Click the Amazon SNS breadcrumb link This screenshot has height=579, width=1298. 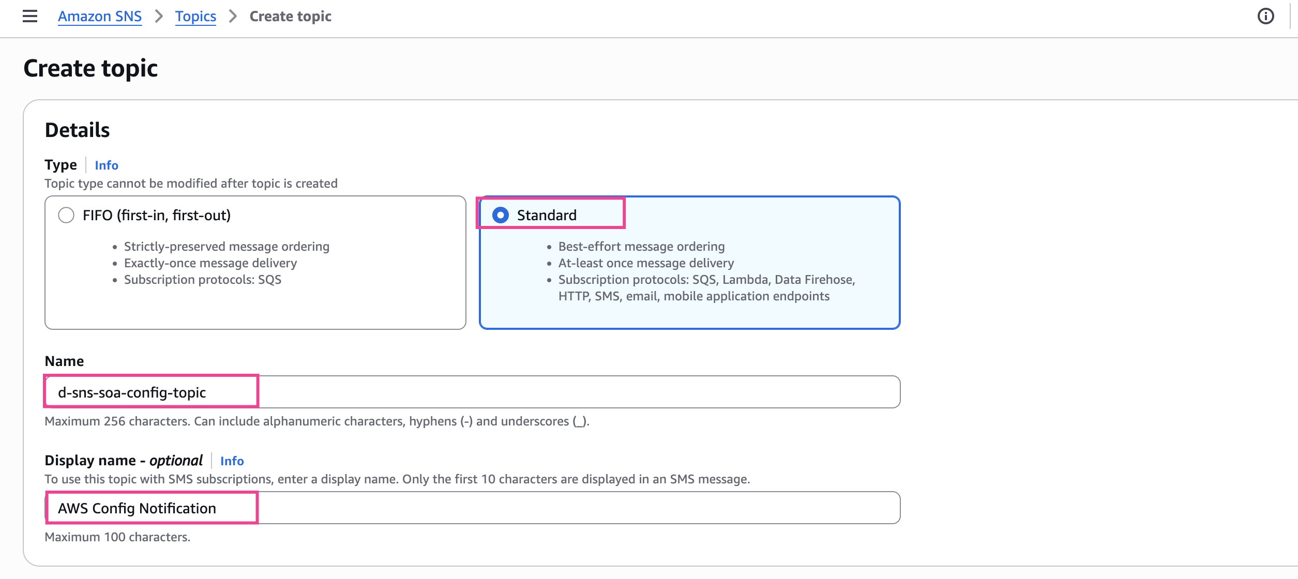100,17
